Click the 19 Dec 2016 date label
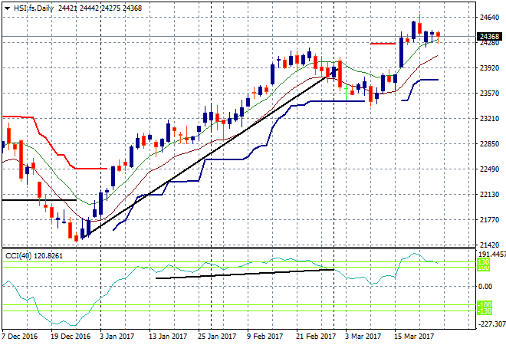Viewport: 506px width, 345px height. pos(71,337)
